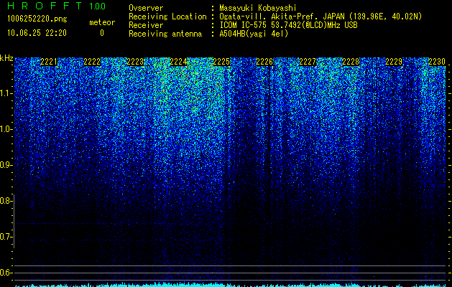Viewport: 452px width, 287px height.
Task: Click the Ovserver field label
Action: coord(146,8)
